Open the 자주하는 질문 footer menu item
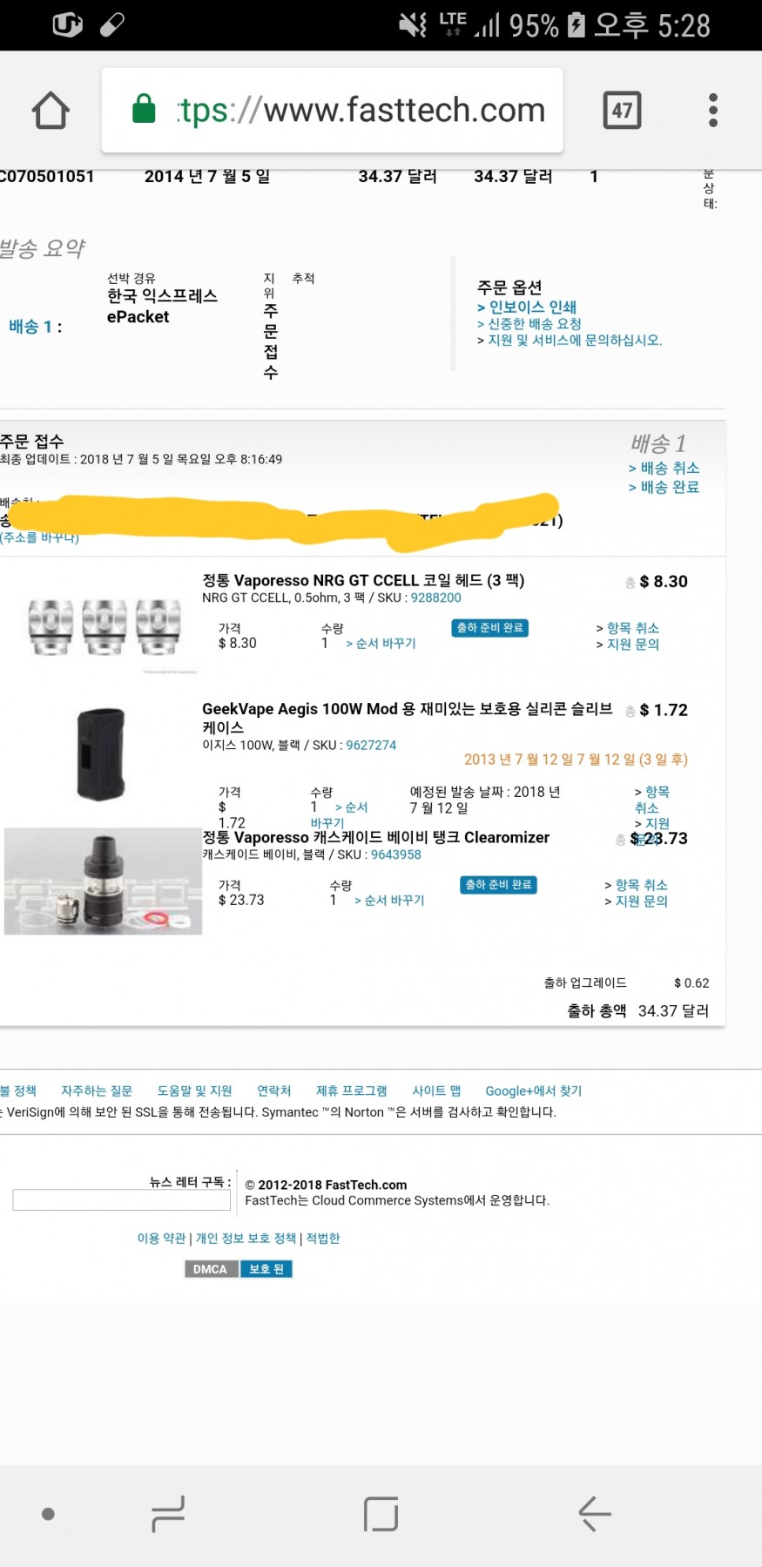This screenshot has width=762, height=1567. [97, 1091]
